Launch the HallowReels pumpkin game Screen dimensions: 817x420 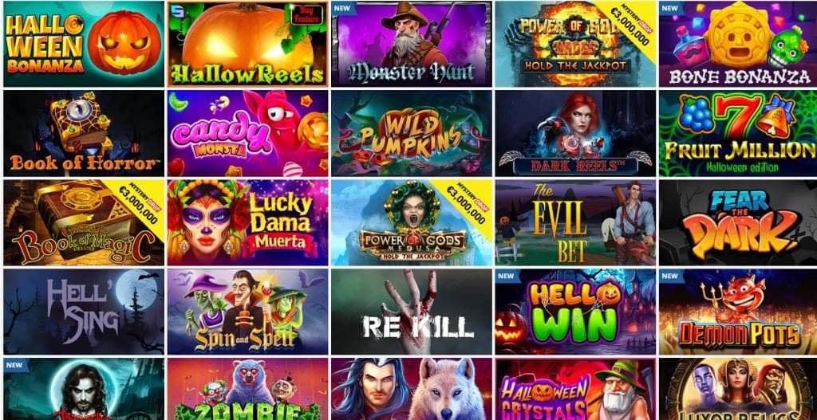[x=247, y=44]
